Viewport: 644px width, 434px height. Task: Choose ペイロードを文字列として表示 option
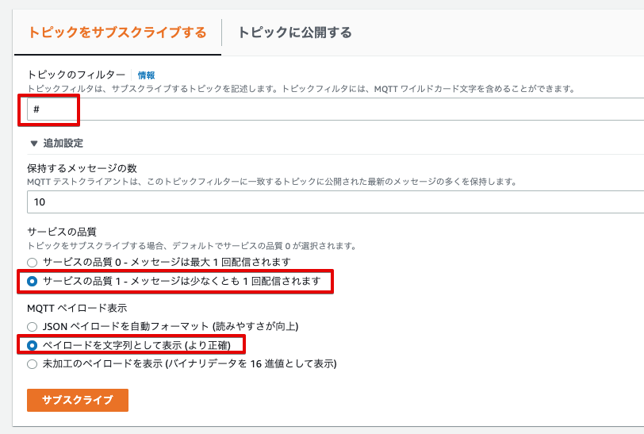[32, 346]
